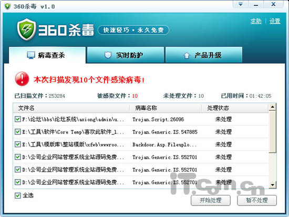289x217 pixels.
Task: Open the 求助 help link
Action: [256, 21]
